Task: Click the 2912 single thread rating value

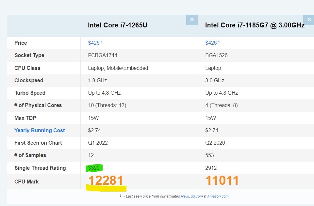Action: coord(211,168)
